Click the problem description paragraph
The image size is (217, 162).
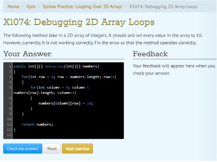(x=103, y=39)
